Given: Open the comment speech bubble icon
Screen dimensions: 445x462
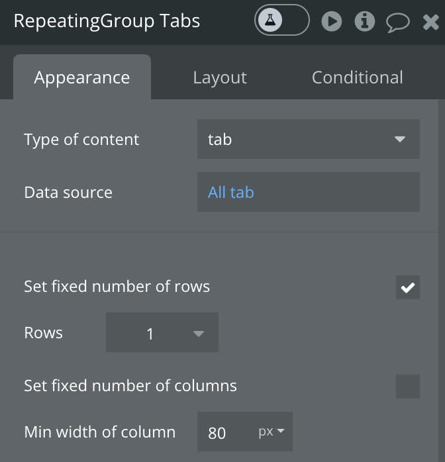Looking at the screenshot, I should [x=397, y=22].
